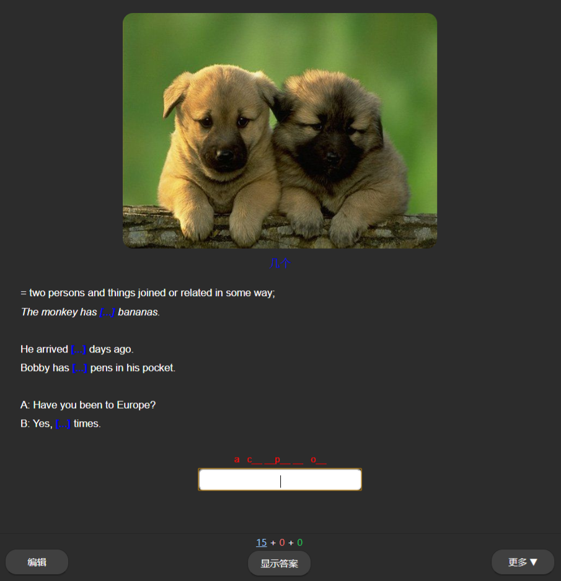This screenshot has width=561, height=581.
Task: Click the cloze blank before 'days ago'
Action: [79, 349]
